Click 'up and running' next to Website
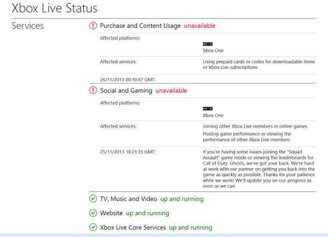Screen dimensions: 328x237 (147, 213)
